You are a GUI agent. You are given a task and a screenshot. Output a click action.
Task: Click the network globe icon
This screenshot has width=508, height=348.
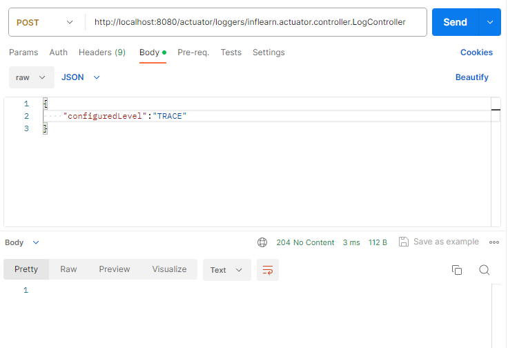262,242
